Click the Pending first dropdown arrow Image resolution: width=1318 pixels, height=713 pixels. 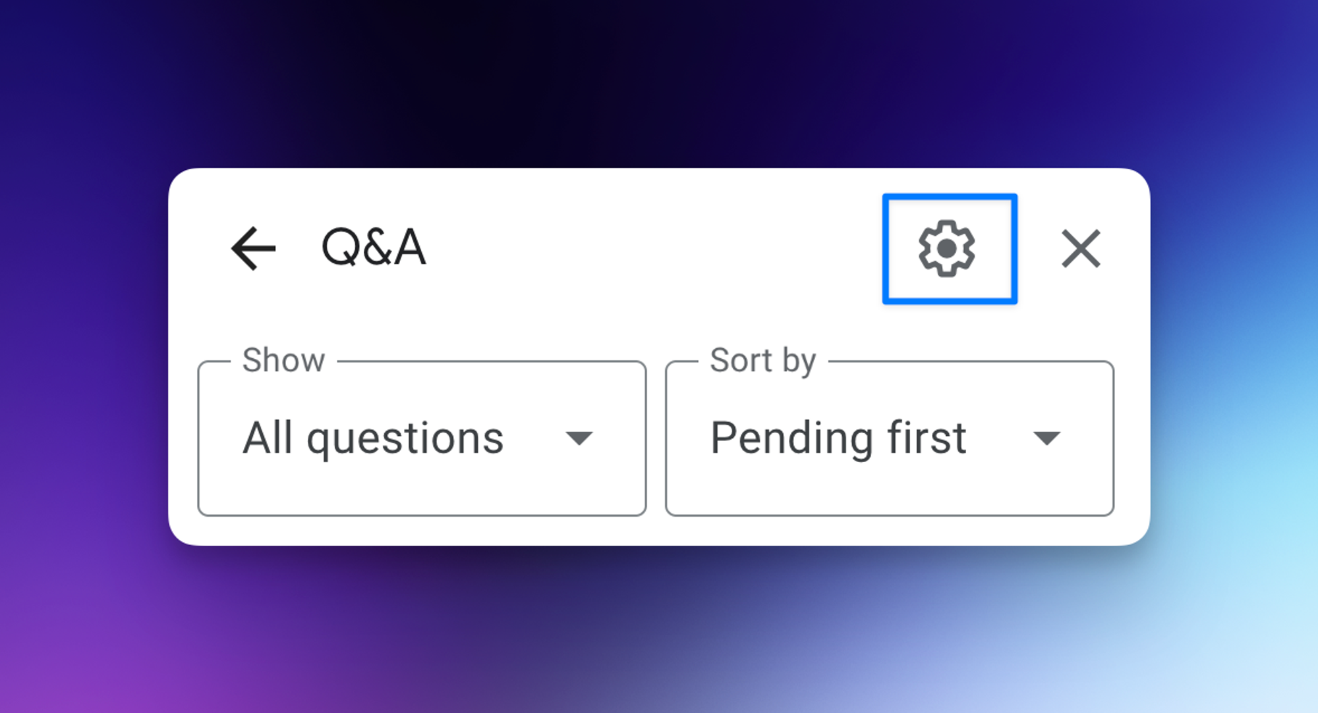[1046, 438]
